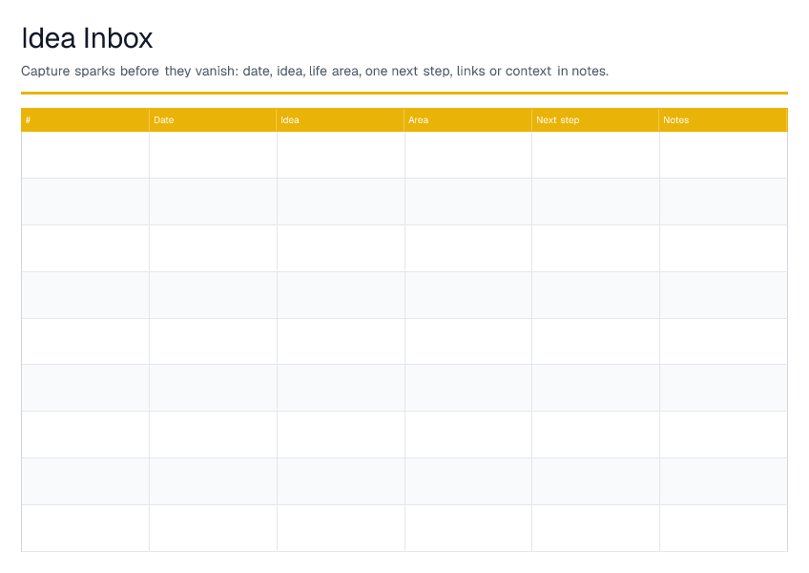Click the "Idea Inbox" title
The image size is (809, 573).
pos(87,38)
